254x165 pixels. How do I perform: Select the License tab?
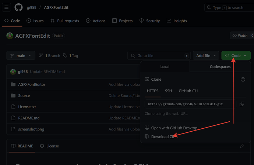click(49, 146)
